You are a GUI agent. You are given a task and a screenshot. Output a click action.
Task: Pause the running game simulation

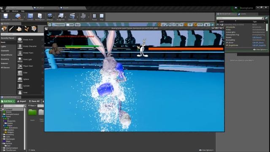(94, 16)
